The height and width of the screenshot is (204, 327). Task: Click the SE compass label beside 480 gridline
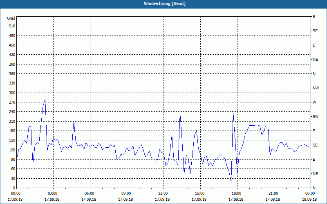[315, 31]
